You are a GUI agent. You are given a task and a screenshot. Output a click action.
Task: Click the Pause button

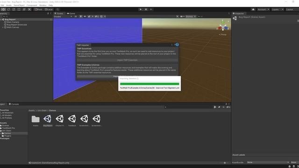[146, 9]
